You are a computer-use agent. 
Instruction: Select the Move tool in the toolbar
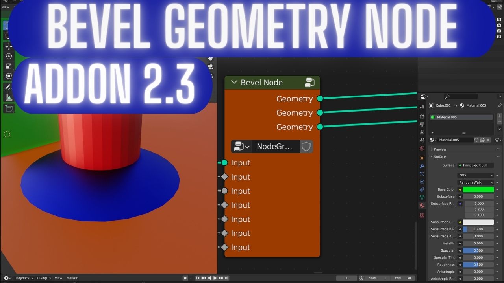click(9, 46)
